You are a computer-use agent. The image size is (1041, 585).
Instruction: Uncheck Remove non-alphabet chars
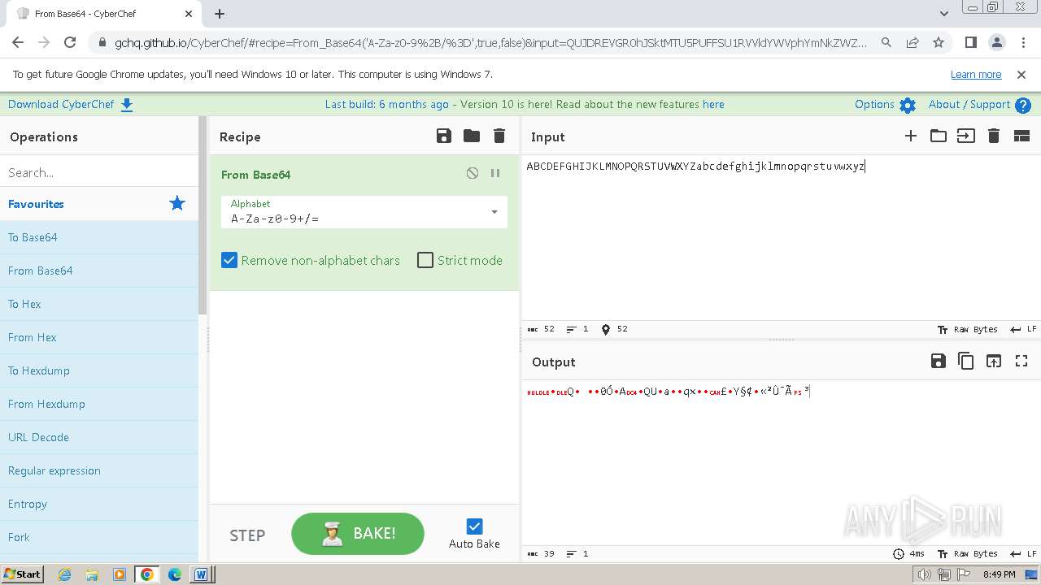[229, 261]
